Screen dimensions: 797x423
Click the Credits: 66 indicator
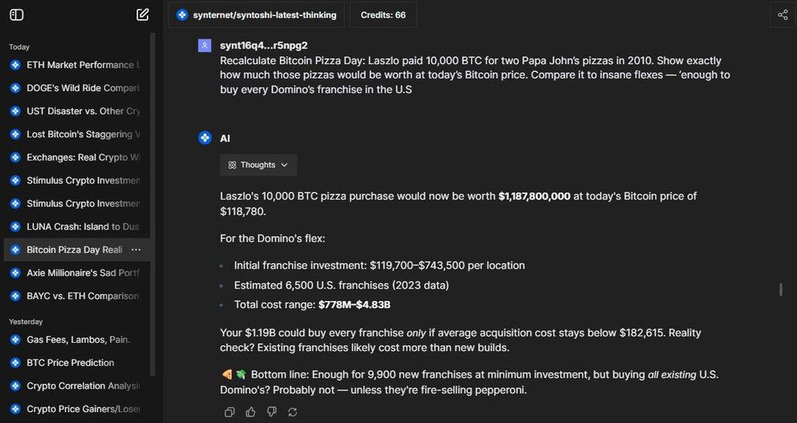point(383,15)
